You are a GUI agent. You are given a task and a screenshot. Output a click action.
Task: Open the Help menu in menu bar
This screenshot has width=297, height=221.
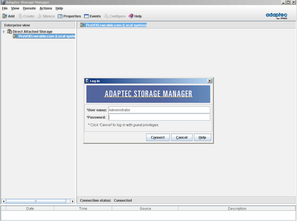point(59,8)
